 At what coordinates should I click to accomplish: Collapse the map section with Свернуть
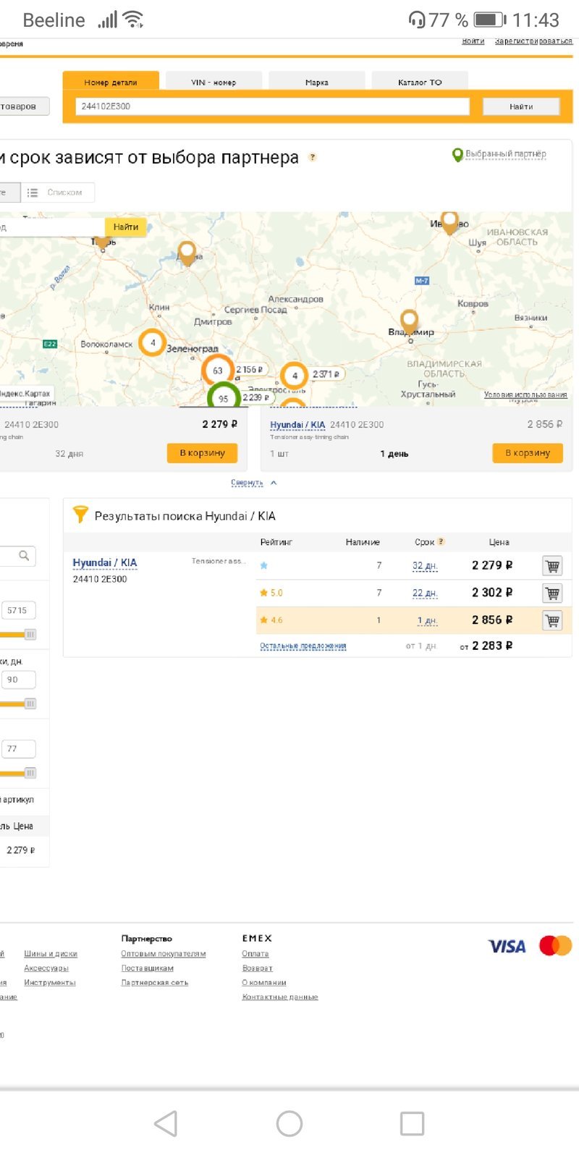[x=247, y=483]
